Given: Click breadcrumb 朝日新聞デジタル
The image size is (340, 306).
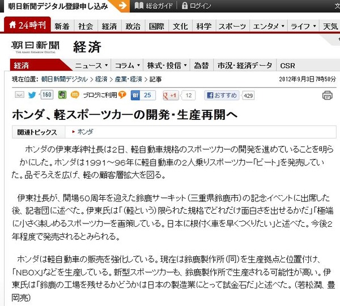Looking at the screenshot, I should [65, 79].
